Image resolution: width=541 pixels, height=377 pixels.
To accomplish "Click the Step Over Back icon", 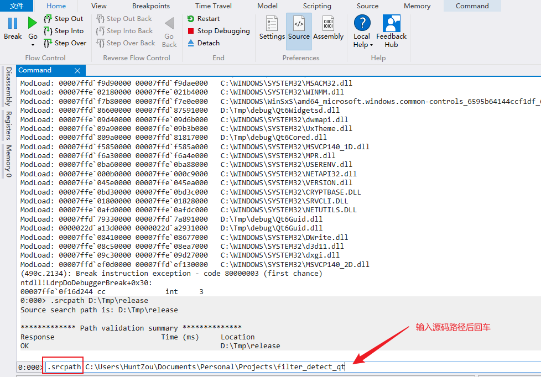I will point(100,43).
